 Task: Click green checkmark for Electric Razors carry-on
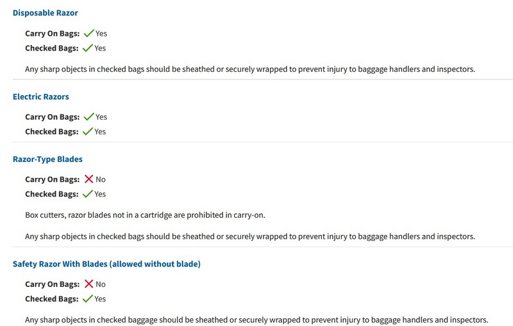click(x=88, y=117)
